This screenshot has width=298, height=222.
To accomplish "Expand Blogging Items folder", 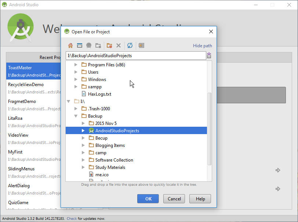I will click(83, 145).
